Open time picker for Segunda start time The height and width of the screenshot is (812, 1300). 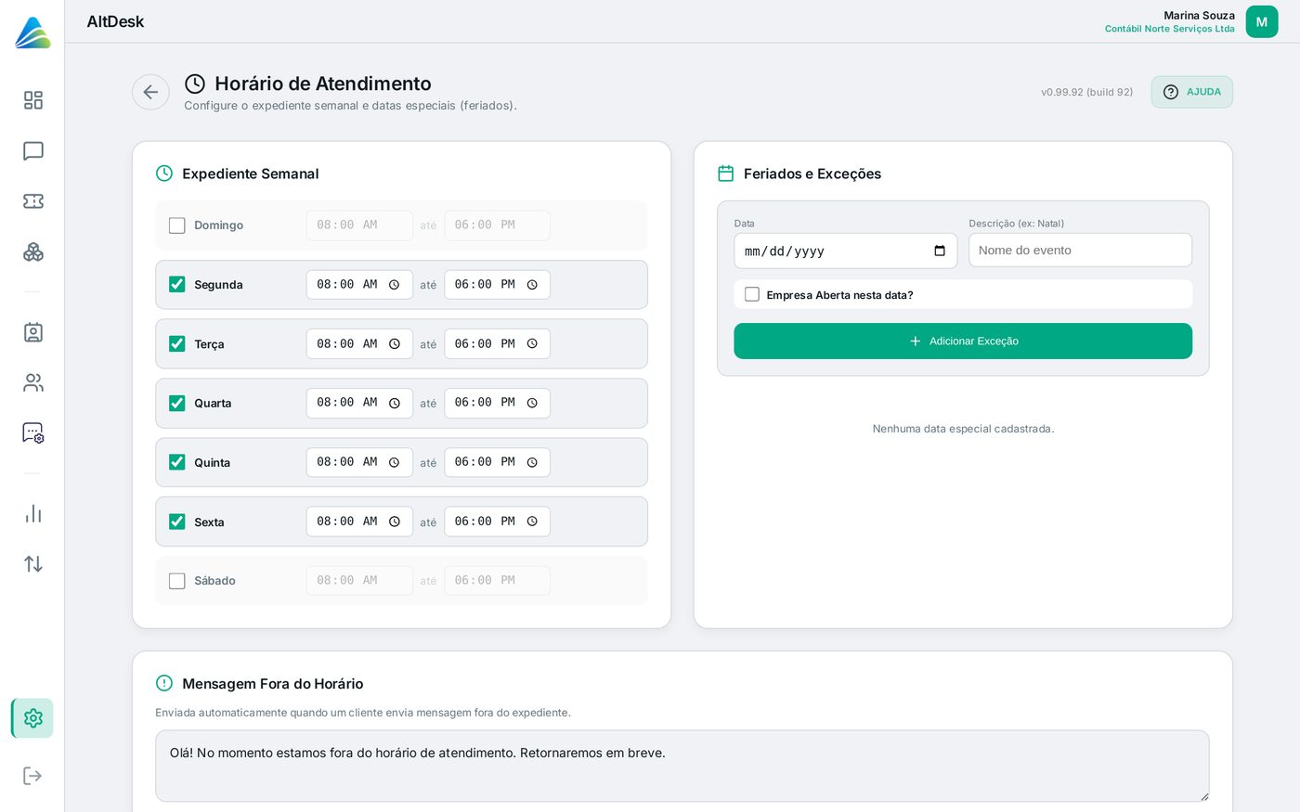coord(395,285)
